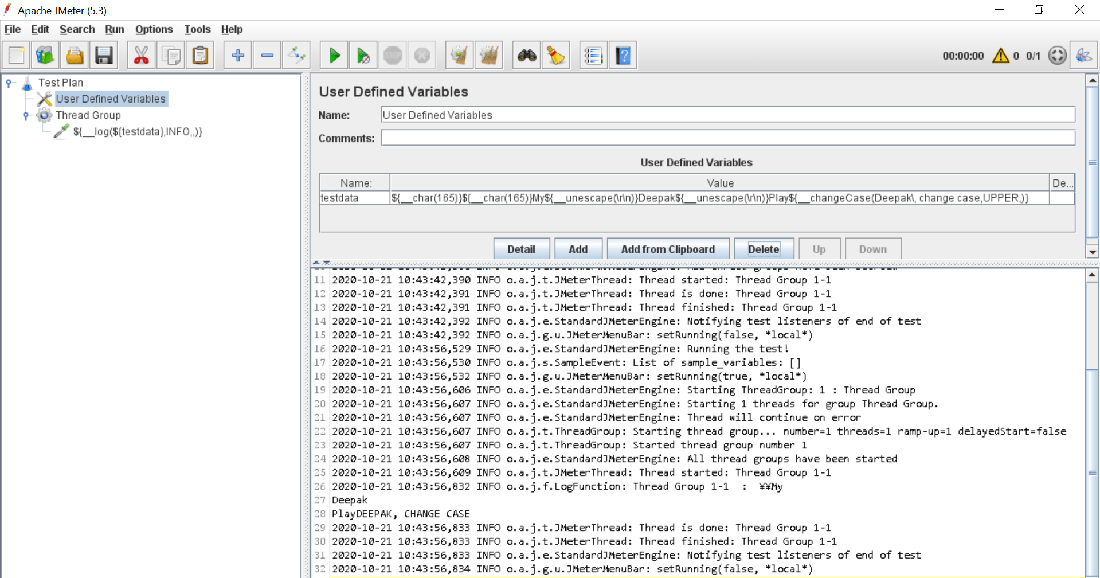
Task: Open the Function Helper dialog icon
Action: tap(593, 55)
